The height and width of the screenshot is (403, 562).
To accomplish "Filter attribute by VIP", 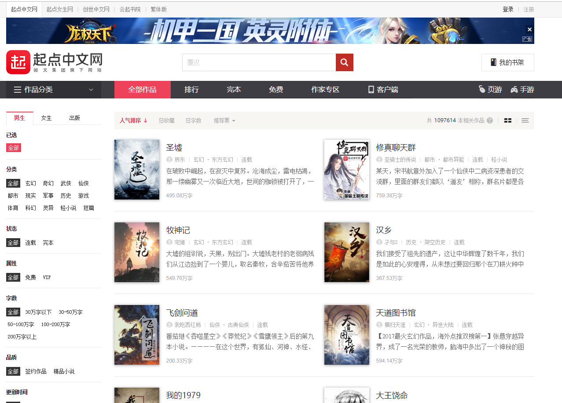I will coord(47,277).
